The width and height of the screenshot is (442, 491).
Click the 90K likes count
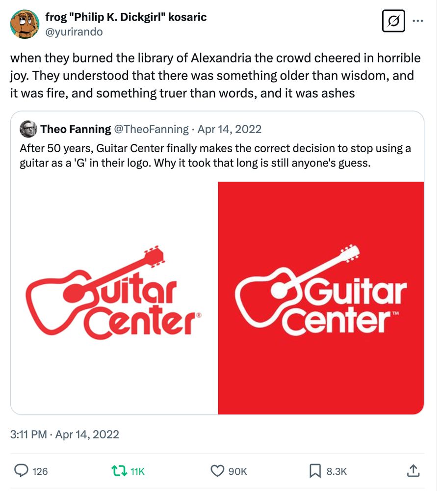click(x=237, y=471)
